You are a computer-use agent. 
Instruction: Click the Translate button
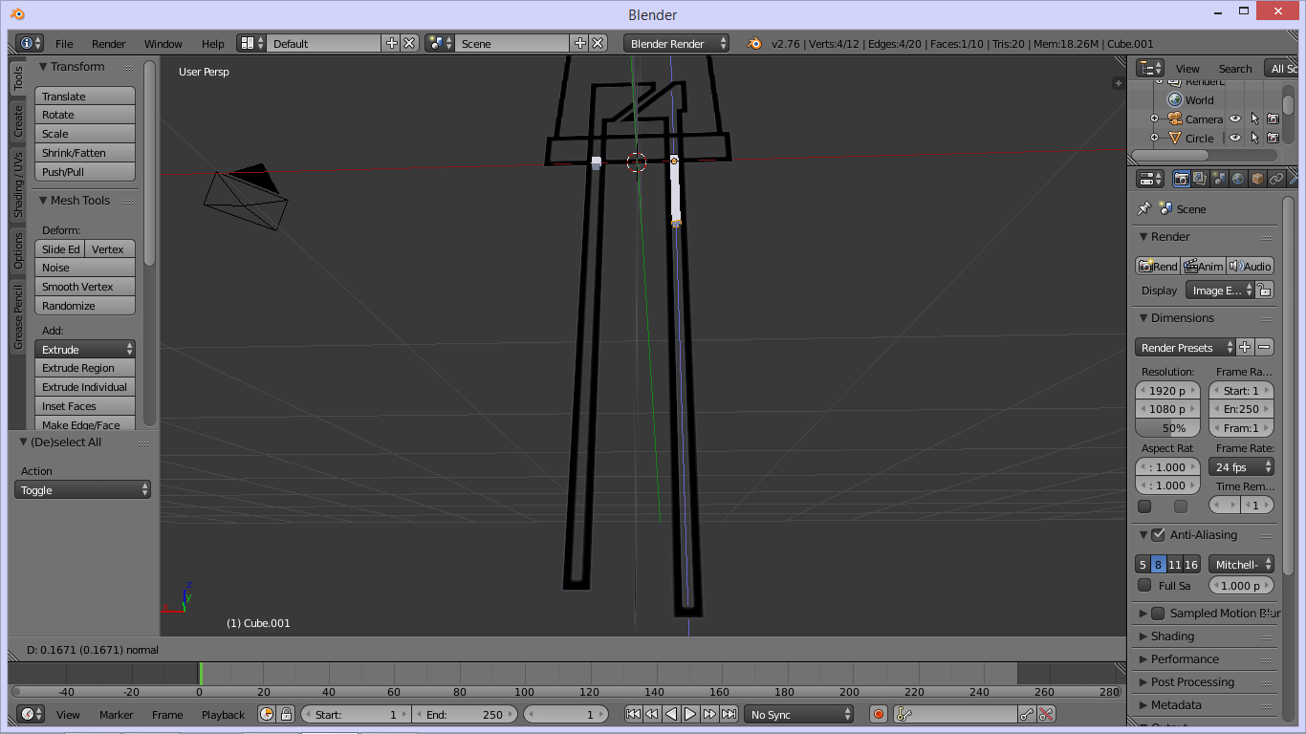(85, 96)
